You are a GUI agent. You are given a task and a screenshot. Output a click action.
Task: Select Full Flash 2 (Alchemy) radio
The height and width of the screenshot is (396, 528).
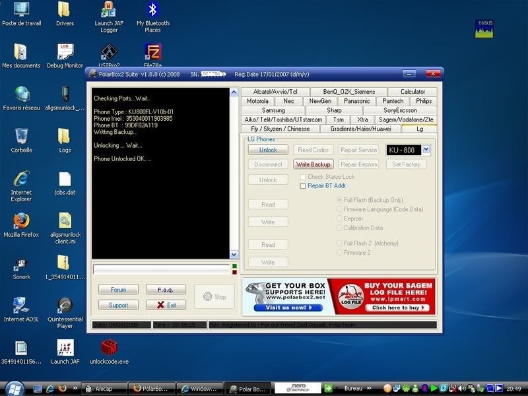pyautogui.click(x=339, y=243)
